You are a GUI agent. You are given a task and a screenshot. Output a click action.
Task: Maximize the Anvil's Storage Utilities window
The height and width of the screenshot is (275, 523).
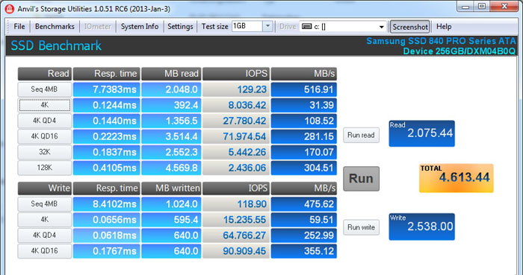pyautogui.click(x=482, y=7)
